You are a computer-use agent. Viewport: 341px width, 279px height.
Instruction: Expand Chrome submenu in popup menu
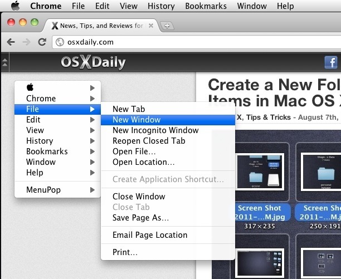tap(57, 99)
